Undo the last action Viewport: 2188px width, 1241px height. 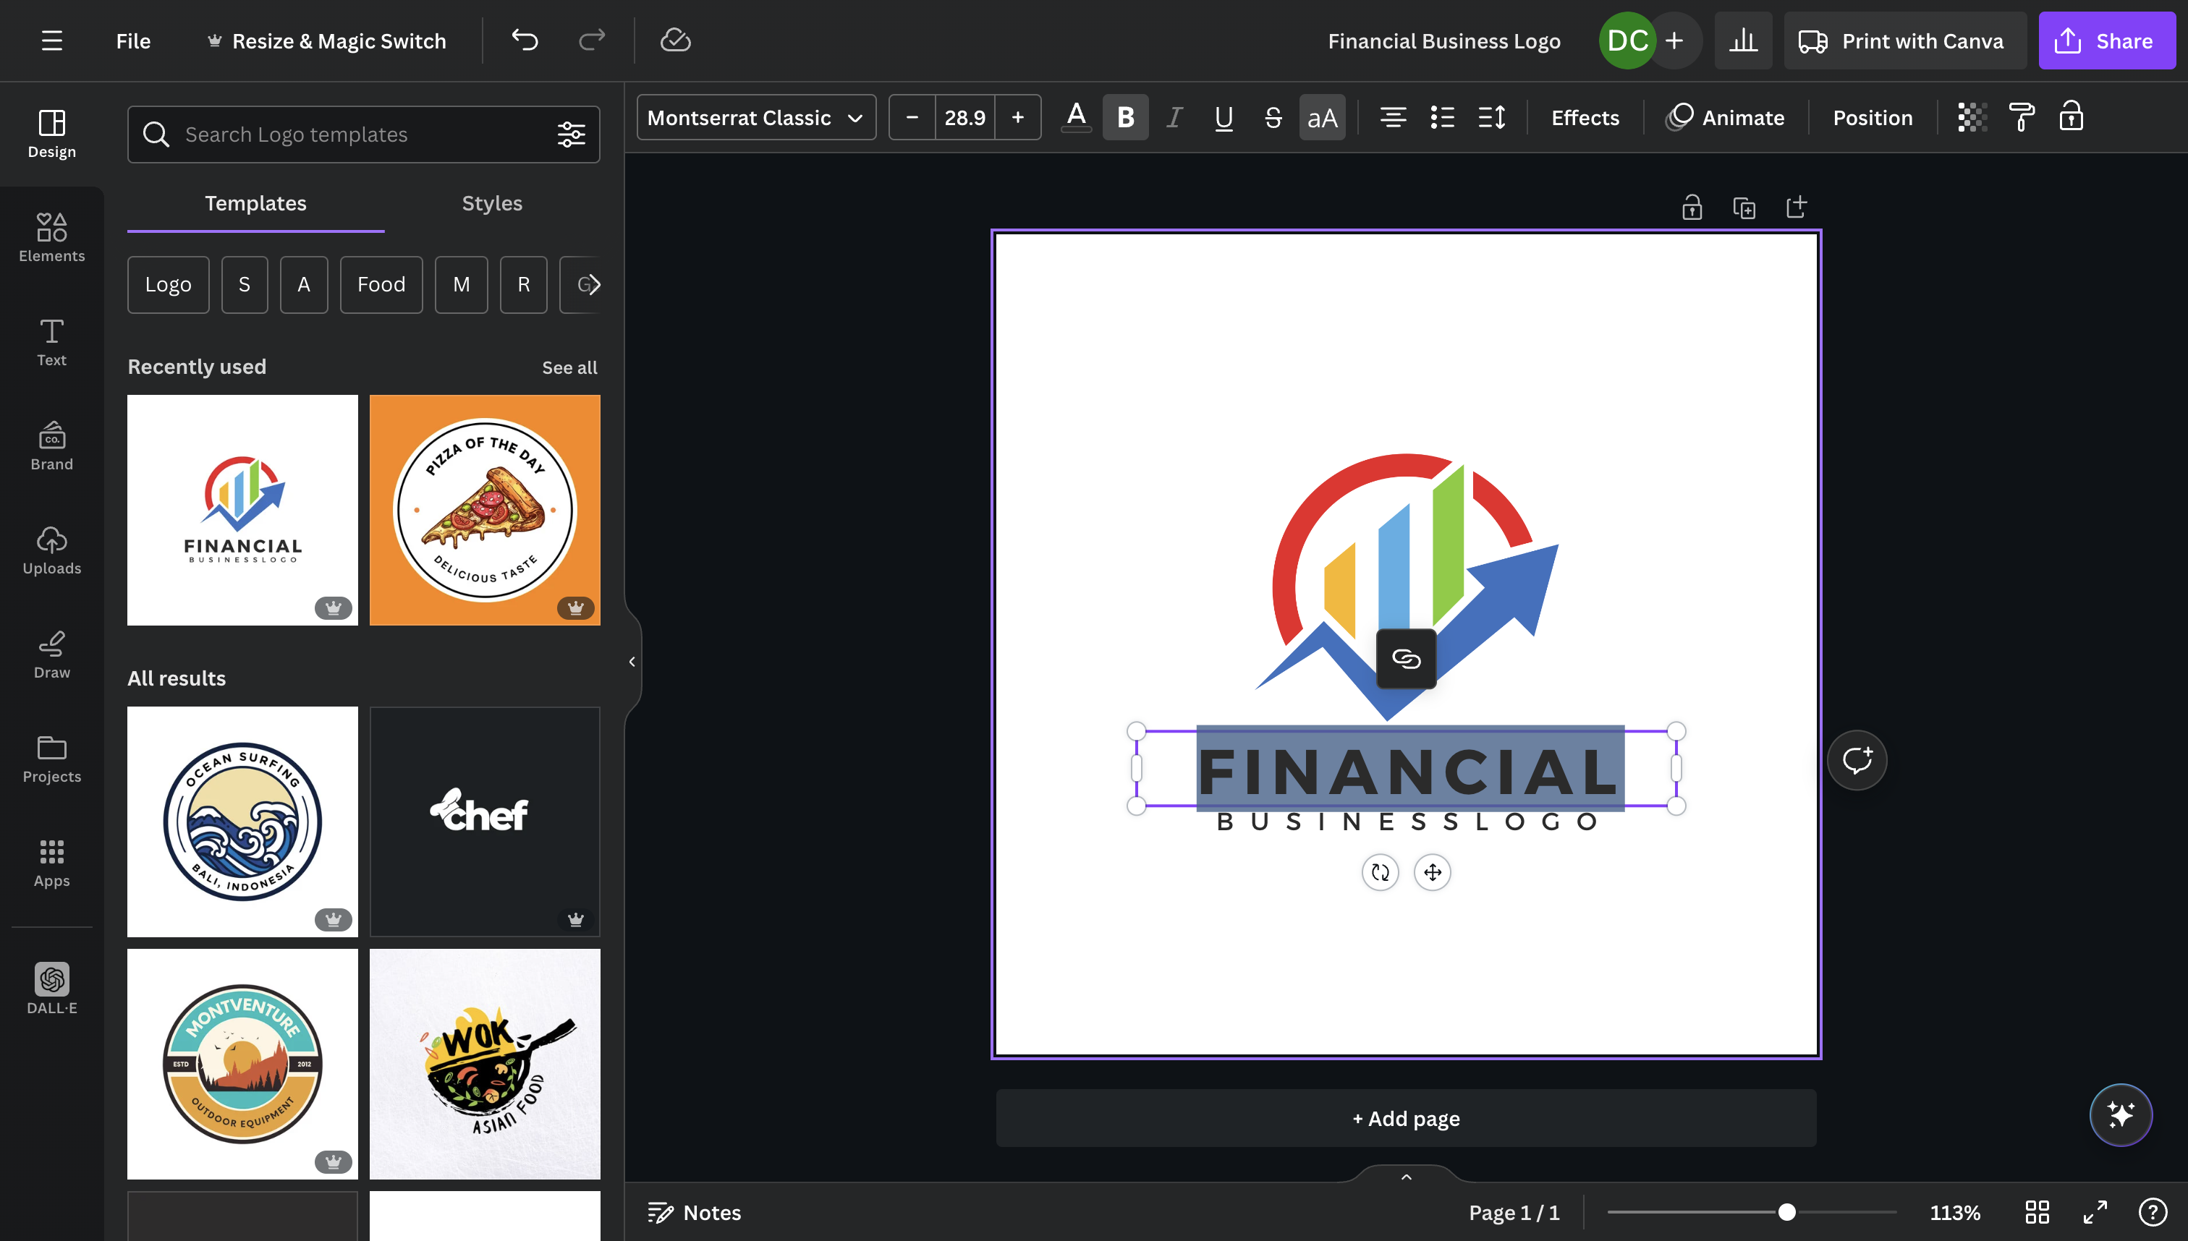pos(525,40)
